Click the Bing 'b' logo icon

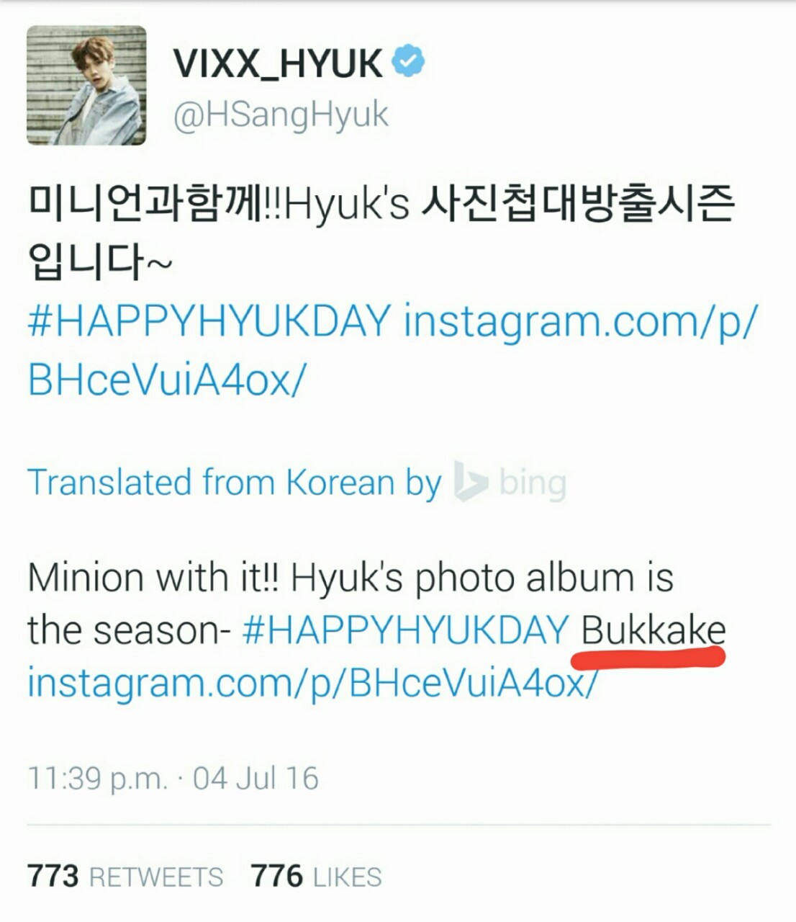[x=471, y=482]
